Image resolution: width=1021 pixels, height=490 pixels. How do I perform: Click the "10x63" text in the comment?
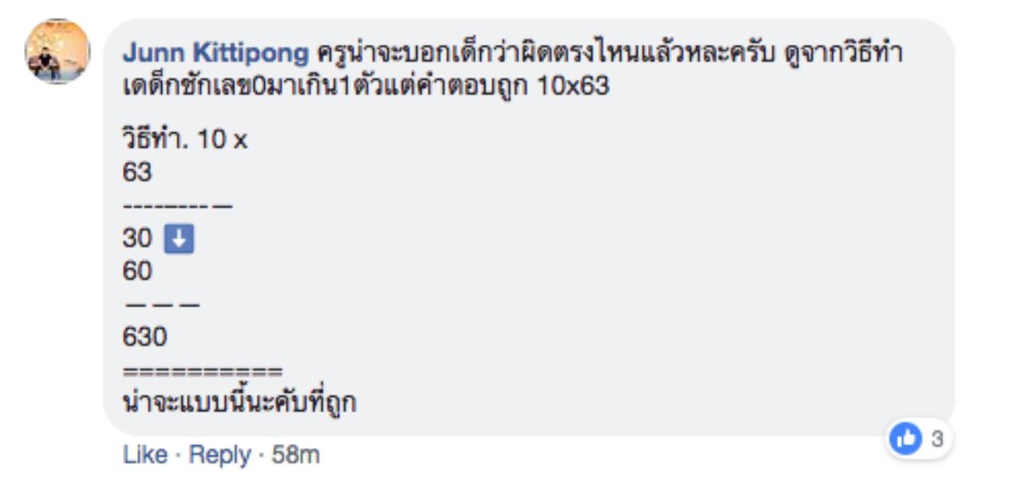573,86
